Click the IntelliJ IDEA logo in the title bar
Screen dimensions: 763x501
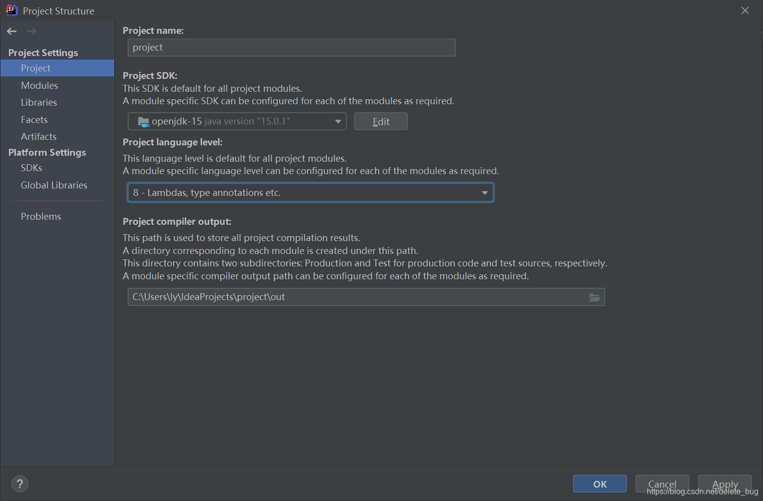pos(11,10)
